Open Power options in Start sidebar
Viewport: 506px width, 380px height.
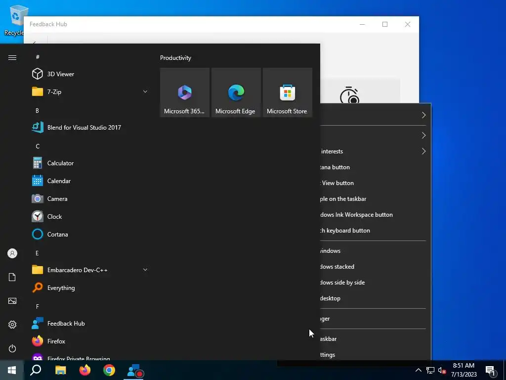[x=12, y=348]
